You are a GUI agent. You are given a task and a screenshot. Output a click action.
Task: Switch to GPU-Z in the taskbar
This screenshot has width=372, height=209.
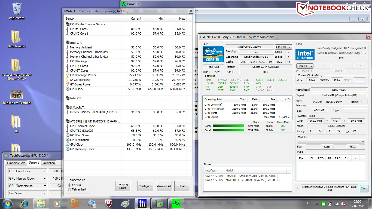click(159, 204)
